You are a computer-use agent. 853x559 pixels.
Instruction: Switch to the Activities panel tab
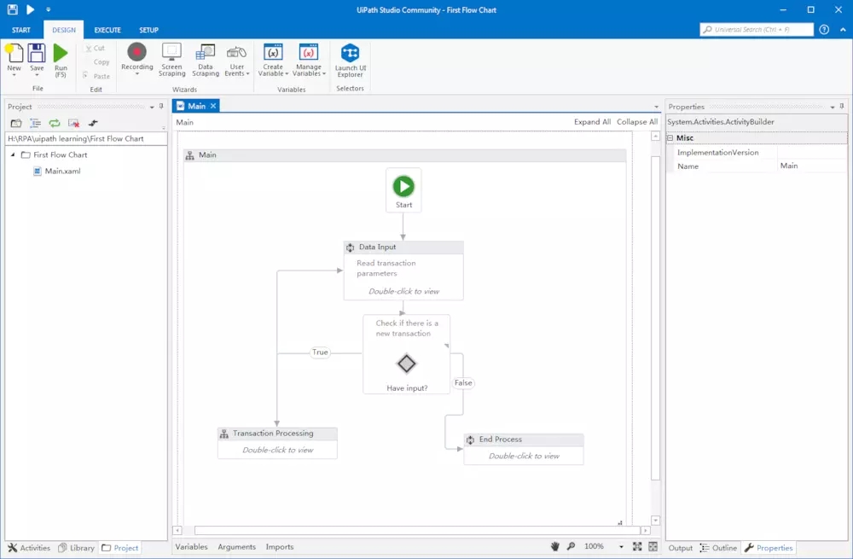coord(29,548)
